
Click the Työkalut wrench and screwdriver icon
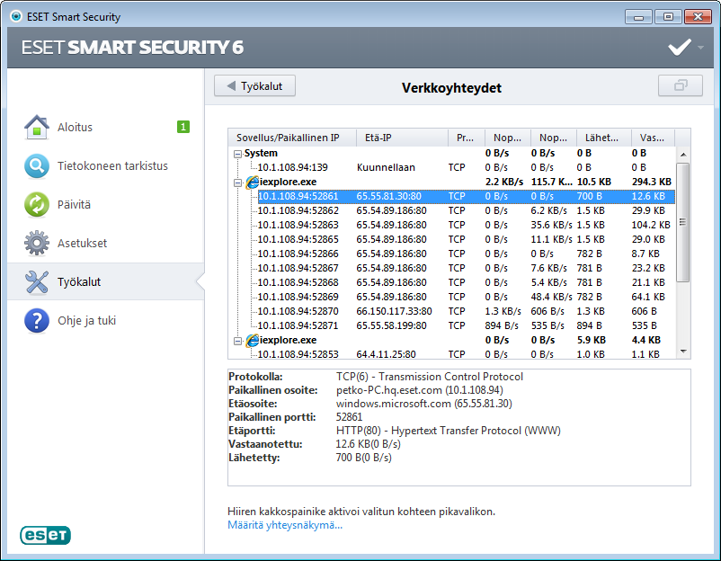tap(37, 281)
